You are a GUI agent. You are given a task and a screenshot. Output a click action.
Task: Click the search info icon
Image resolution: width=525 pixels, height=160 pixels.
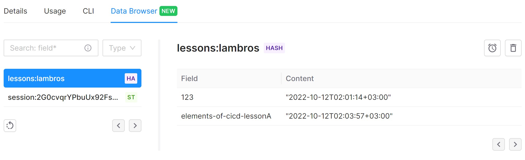[88, 48]
